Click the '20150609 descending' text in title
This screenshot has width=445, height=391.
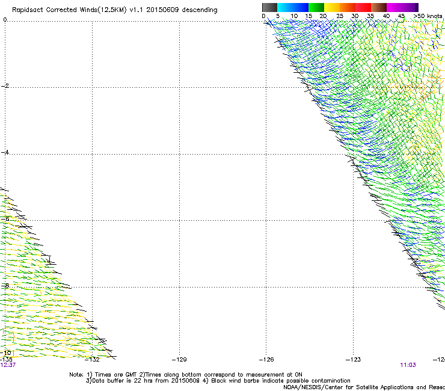coord(182,10)
